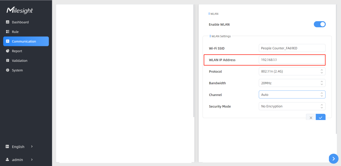This screenshot has width=341, height=166.
Task: Click the System gear icon
Action: [x=8, y=70]
